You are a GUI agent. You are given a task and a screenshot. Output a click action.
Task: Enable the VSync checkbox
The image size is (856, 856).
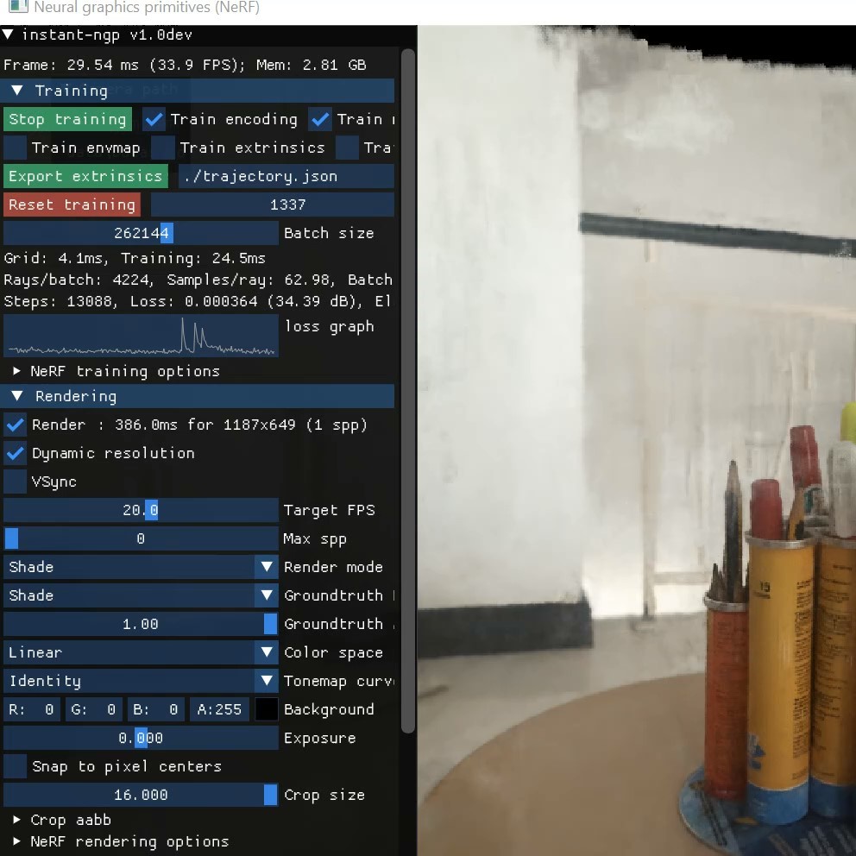tap(16, 481)
